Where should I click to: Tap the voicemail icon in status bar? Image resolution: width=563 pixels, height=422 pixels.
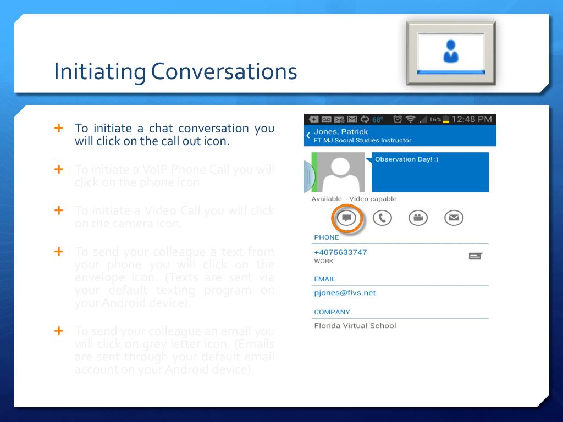click(x=327, y=119)
